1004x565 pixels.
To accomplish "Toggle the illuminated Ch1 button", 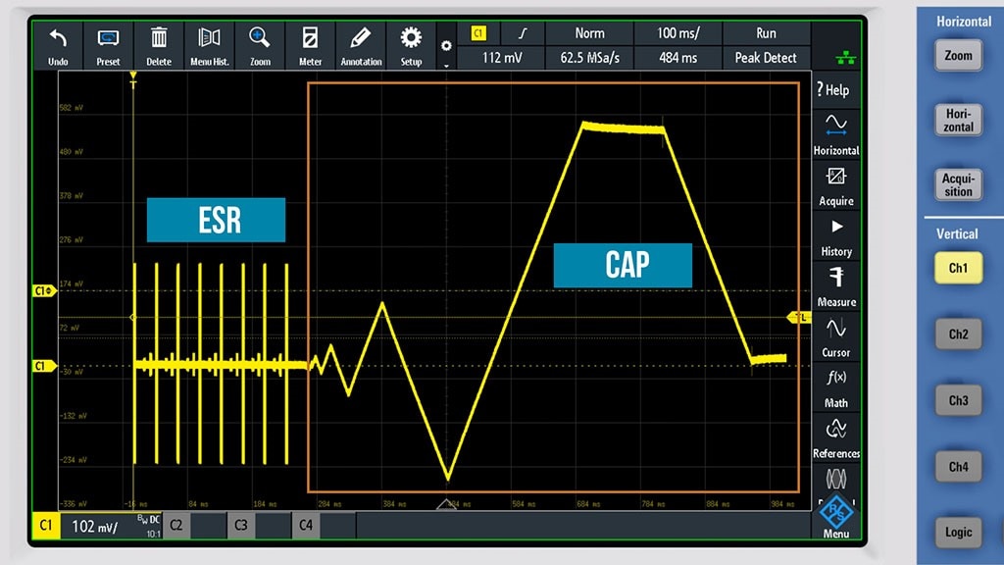I will pos(958,268).
